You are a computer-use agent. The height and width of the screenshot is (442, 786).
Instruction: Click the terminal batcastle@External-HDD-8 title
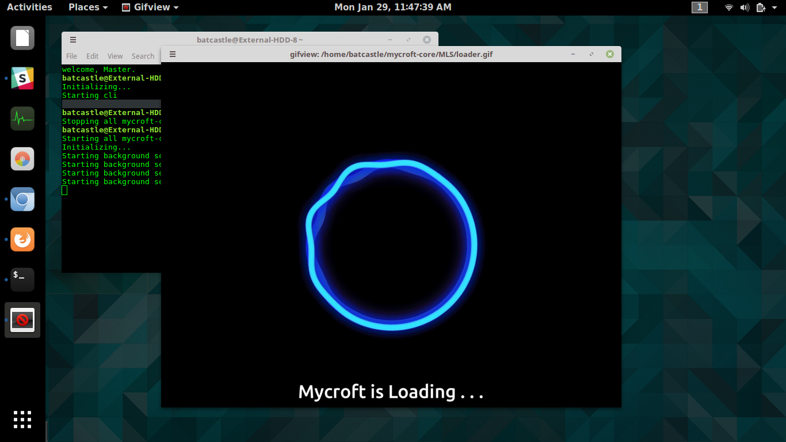pos(250,40)
